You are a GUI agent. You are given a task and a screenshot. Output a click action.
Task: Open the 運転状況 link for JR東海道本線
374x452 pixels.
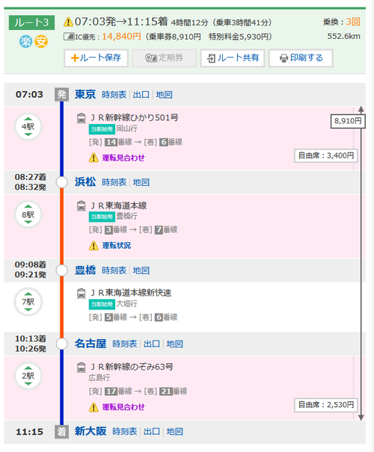[116, 245]
